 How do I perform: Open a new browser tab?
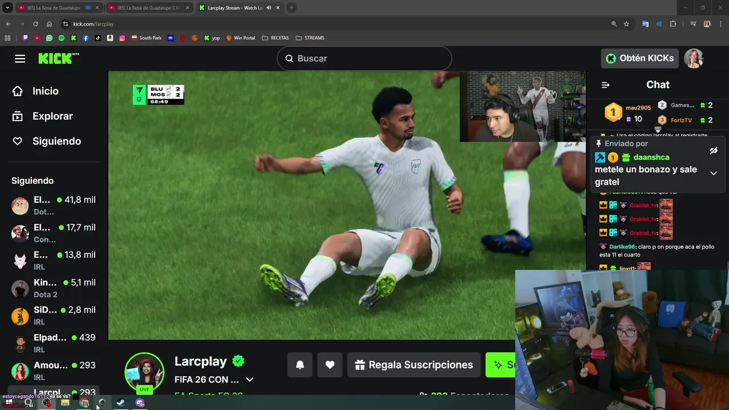291,8
